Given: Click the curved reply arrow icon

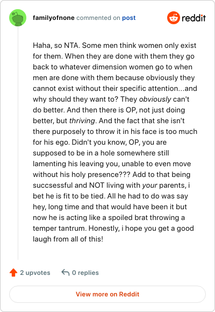Looking at the screenshot, I should [x=66, y=272].
